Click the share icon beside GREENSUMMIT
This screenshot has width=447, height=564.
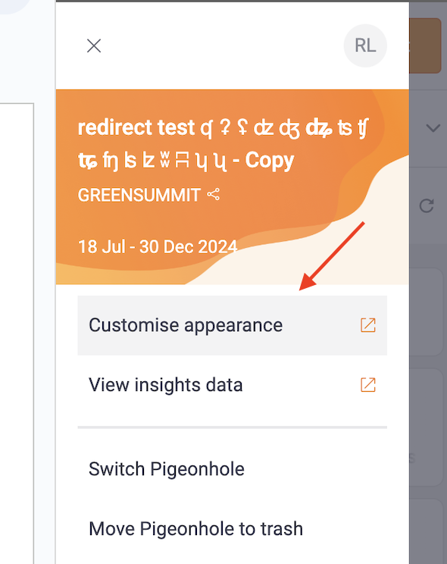pyautogui.click(x=213, y=195)
